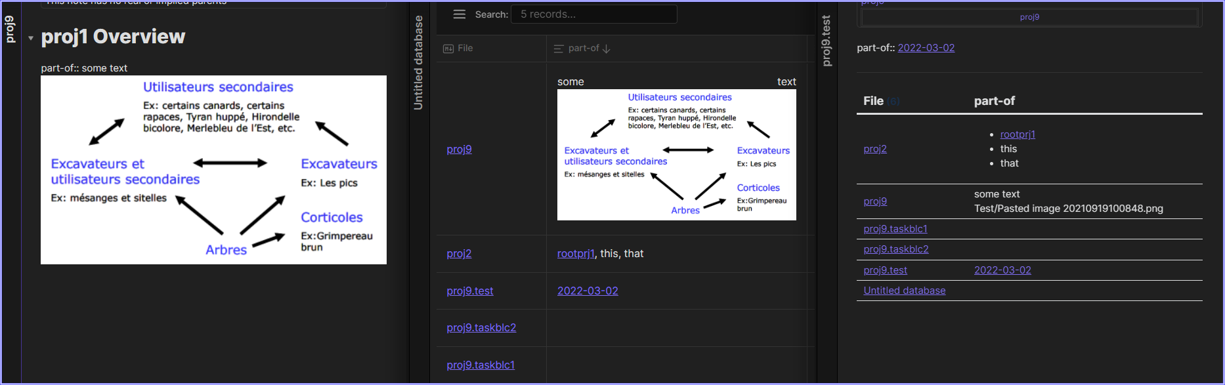
Task: Toggle the part-of sort arrow
Action: point(607,49)
